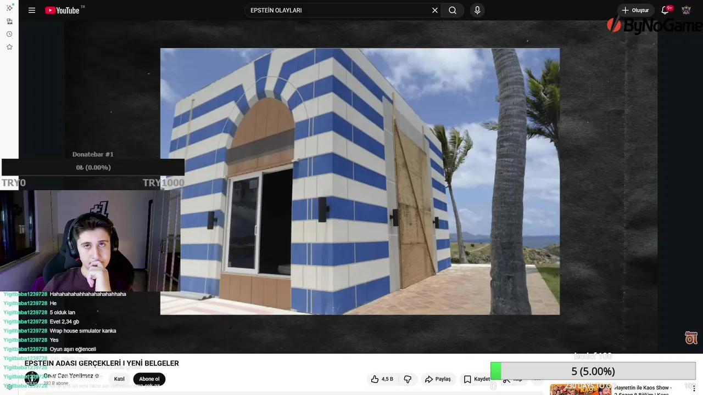Select chat message 'Oyun aşırı eğlenceli'

(72, 349)
